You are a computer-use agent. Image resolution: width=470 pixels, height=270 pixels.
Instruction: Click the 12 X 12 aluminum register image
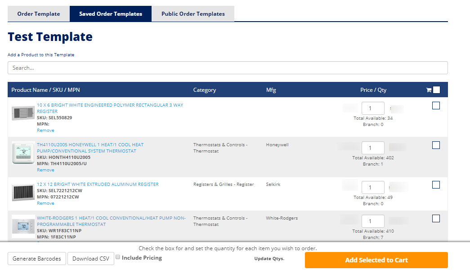click(23, 192)
